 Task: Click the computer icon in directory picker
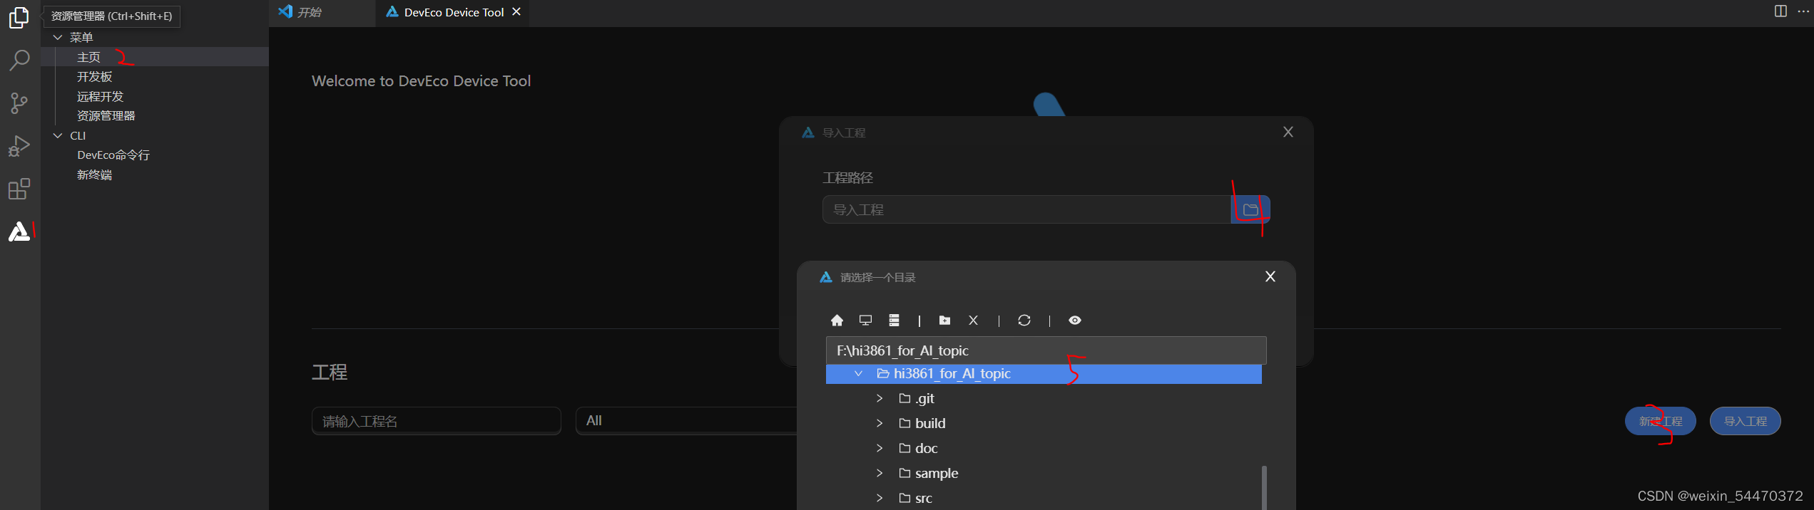(x=865, y=321)
